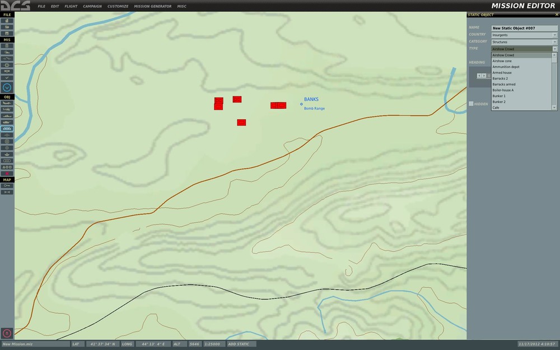This screenshot has width=560, height=350.
Task: Open the MISSION GENERATOR menu
Action: click(x=152, y=6)
